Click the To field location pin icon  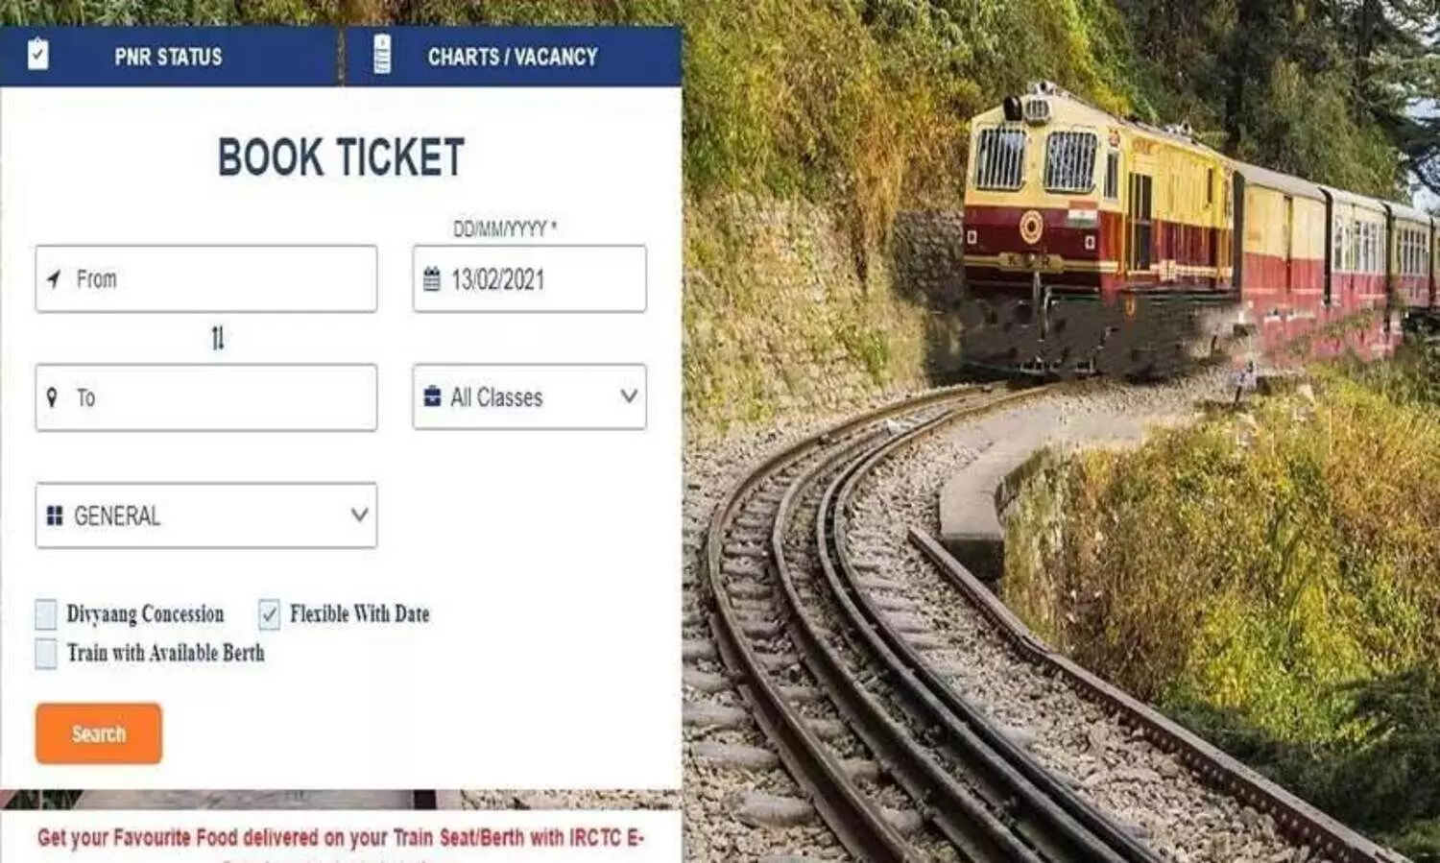pyautogui.click(x=52, y=397)
